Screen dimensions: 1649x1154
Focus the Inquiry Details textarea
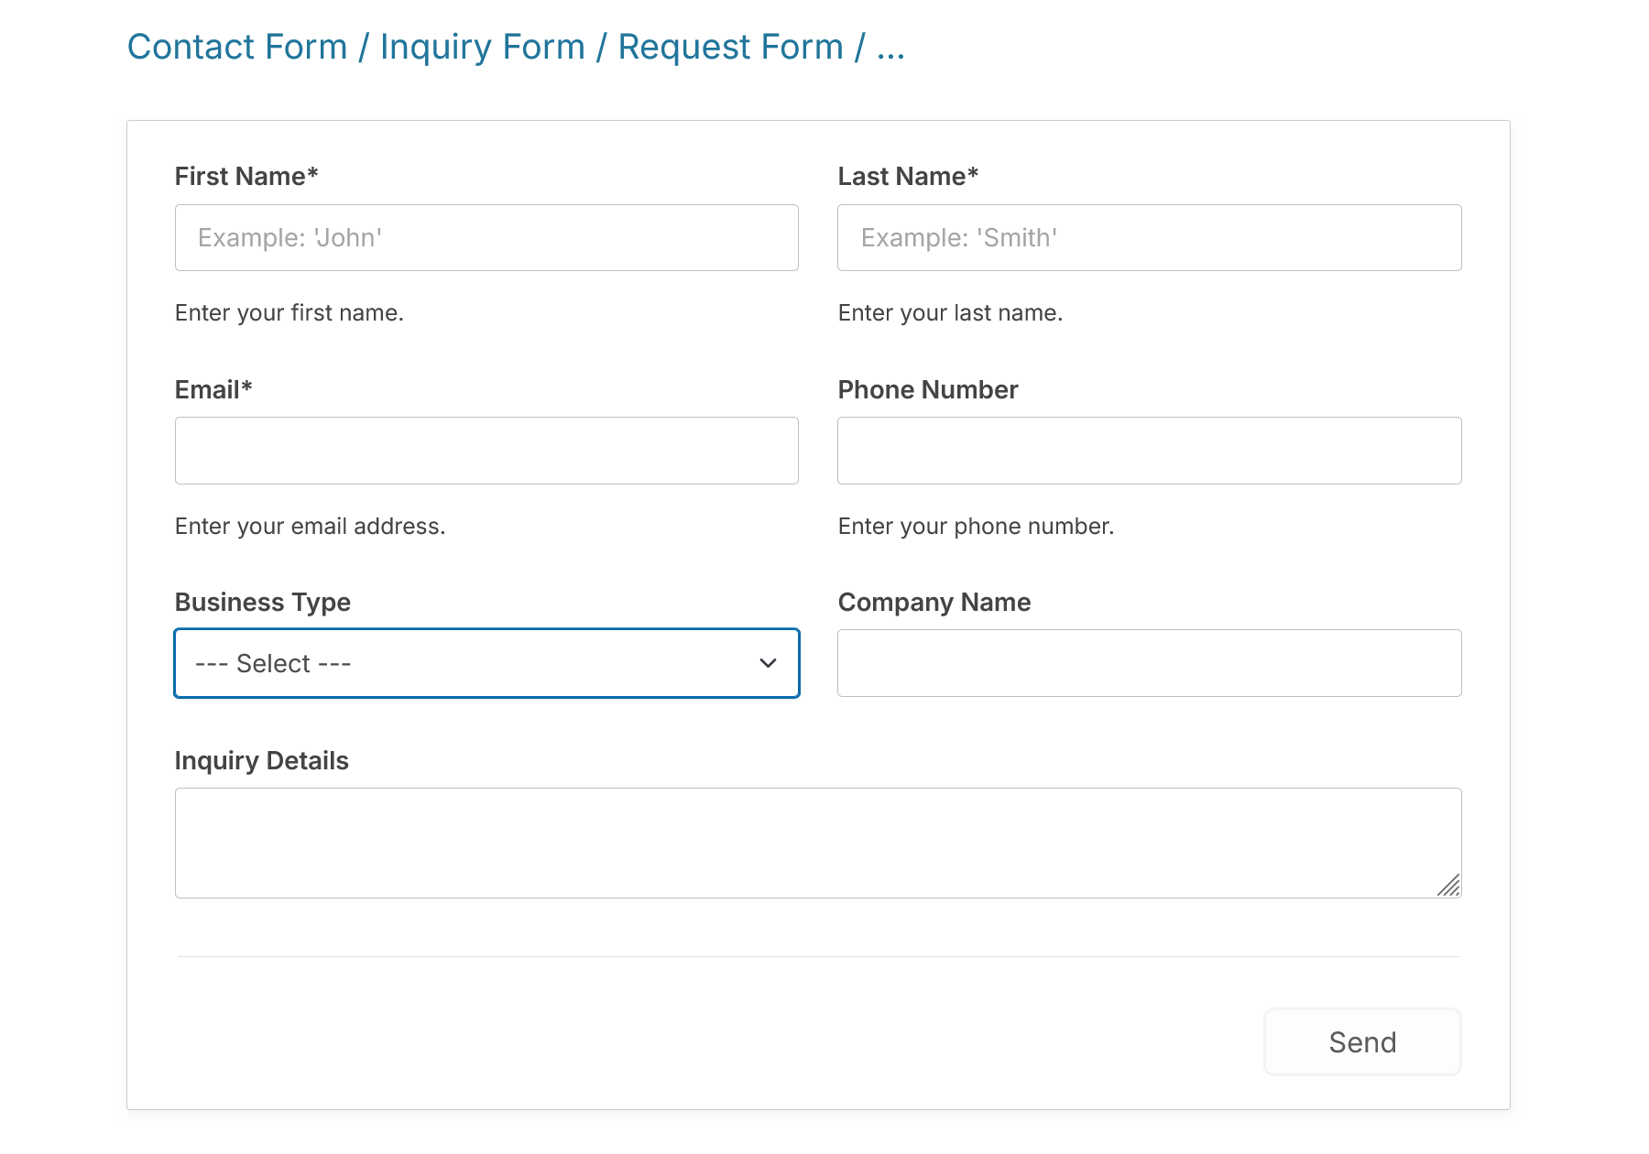818,841
